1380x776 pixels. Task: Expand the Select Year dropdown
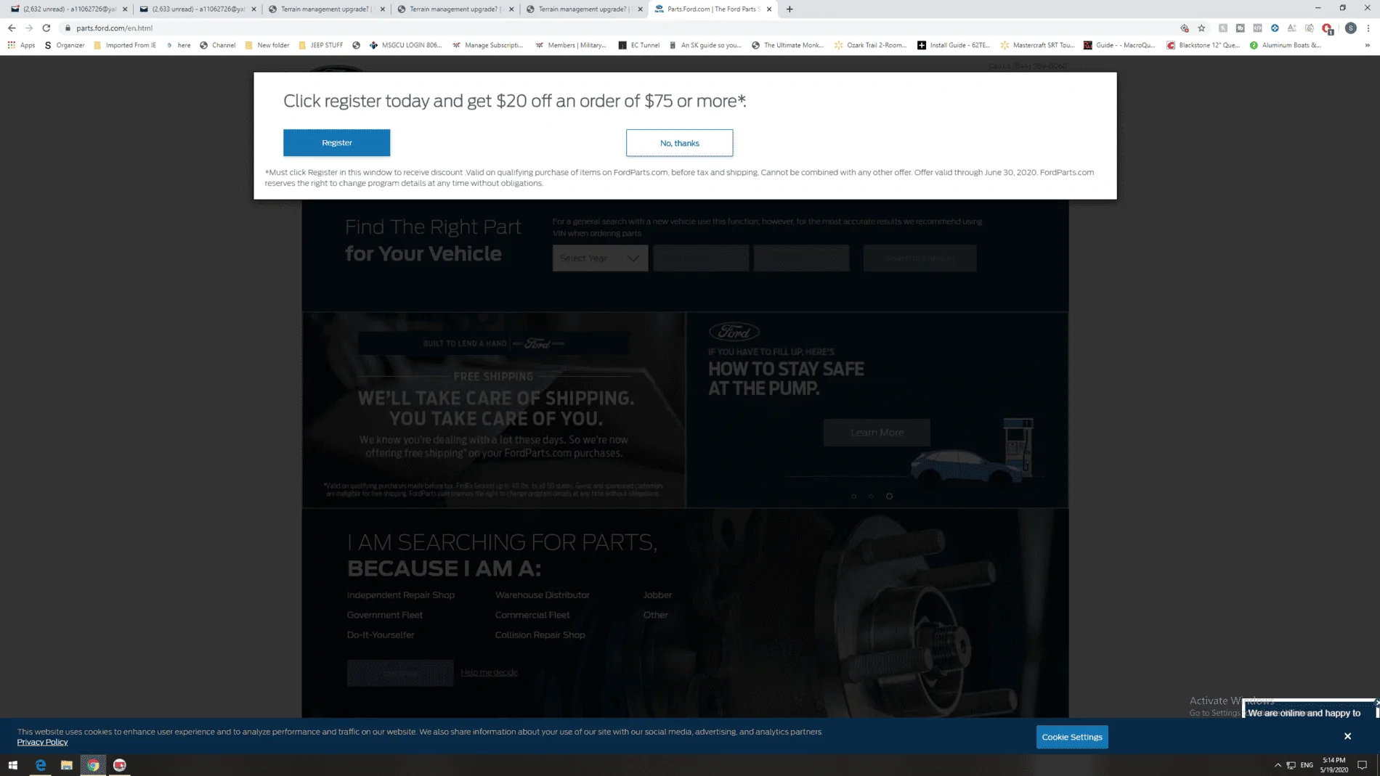point(600,258)
